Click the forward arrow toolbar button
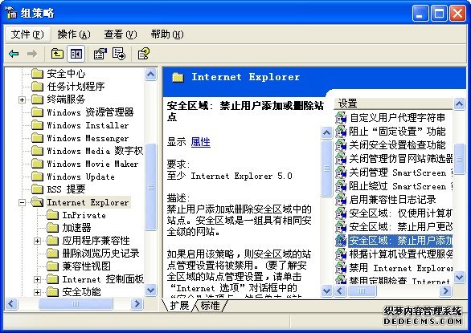 coord(32,54)
